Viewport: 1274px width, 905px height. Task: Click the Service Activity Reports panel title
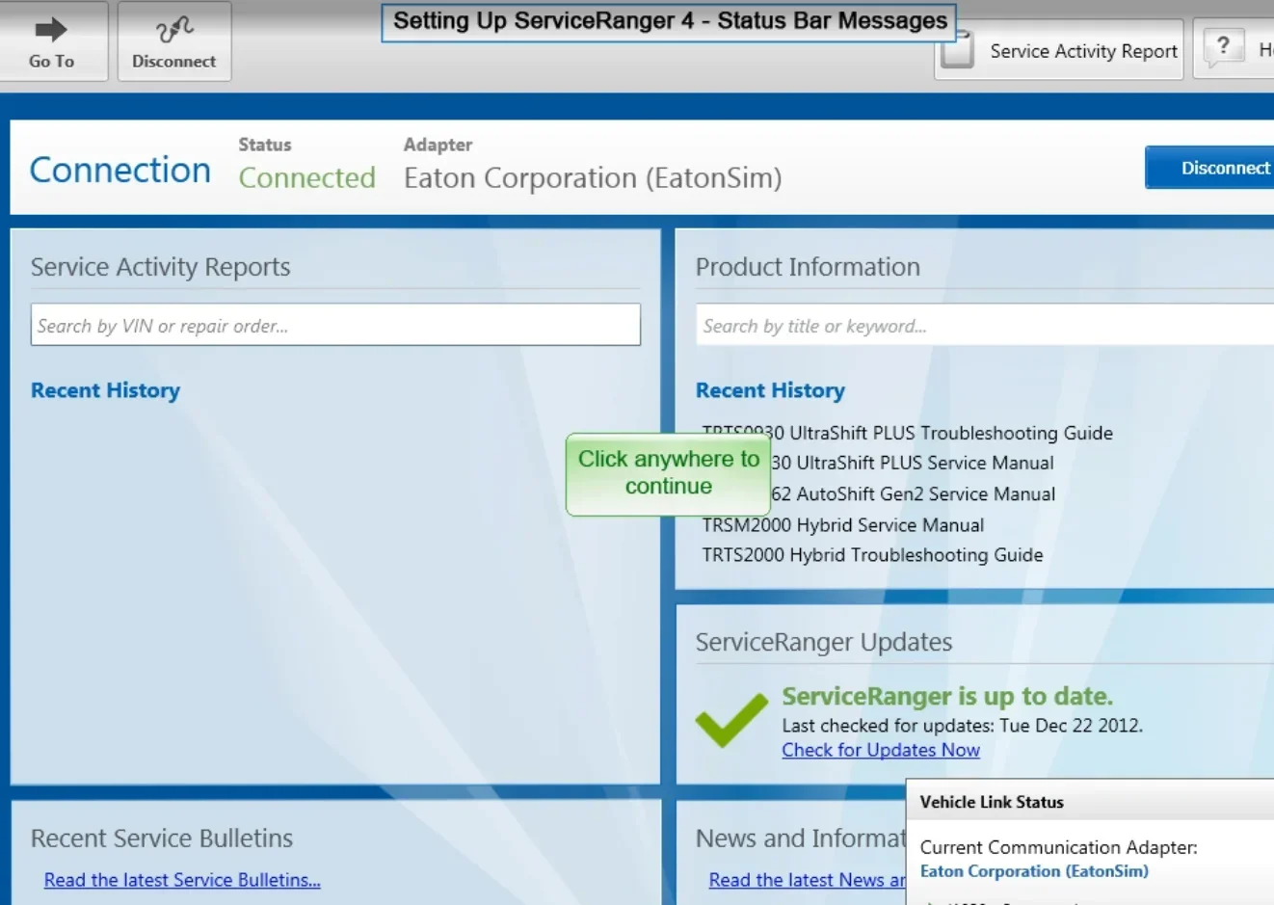160,267
